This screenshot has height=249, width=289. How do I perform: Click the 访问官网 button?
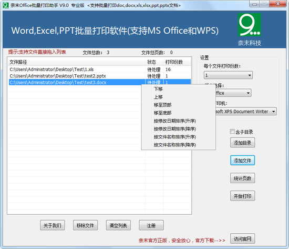(x=242, y=238)
